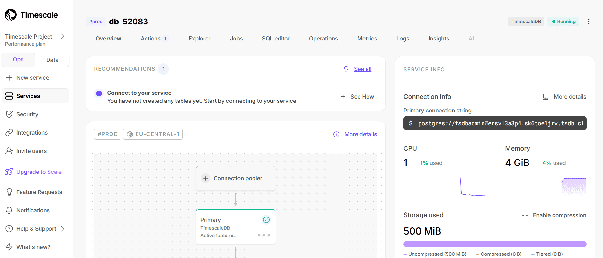The width and height of the screenshot is (603, 258).
Task: Click the See How link
Action: pos(362,97)
